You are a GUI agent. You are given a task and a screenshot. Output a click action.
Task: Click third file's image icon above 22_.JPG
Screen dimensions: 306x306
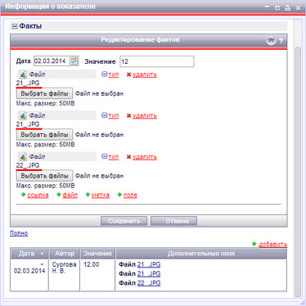[x=23, y=157]
